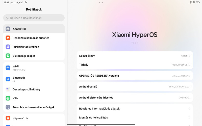Tap the orange Képernyőzár lock icon

pos(8,118)
